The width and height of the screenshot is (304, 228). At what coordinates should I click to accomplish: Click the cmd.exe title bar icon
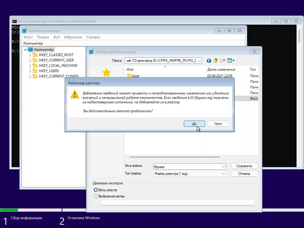[x=14, y=21]
